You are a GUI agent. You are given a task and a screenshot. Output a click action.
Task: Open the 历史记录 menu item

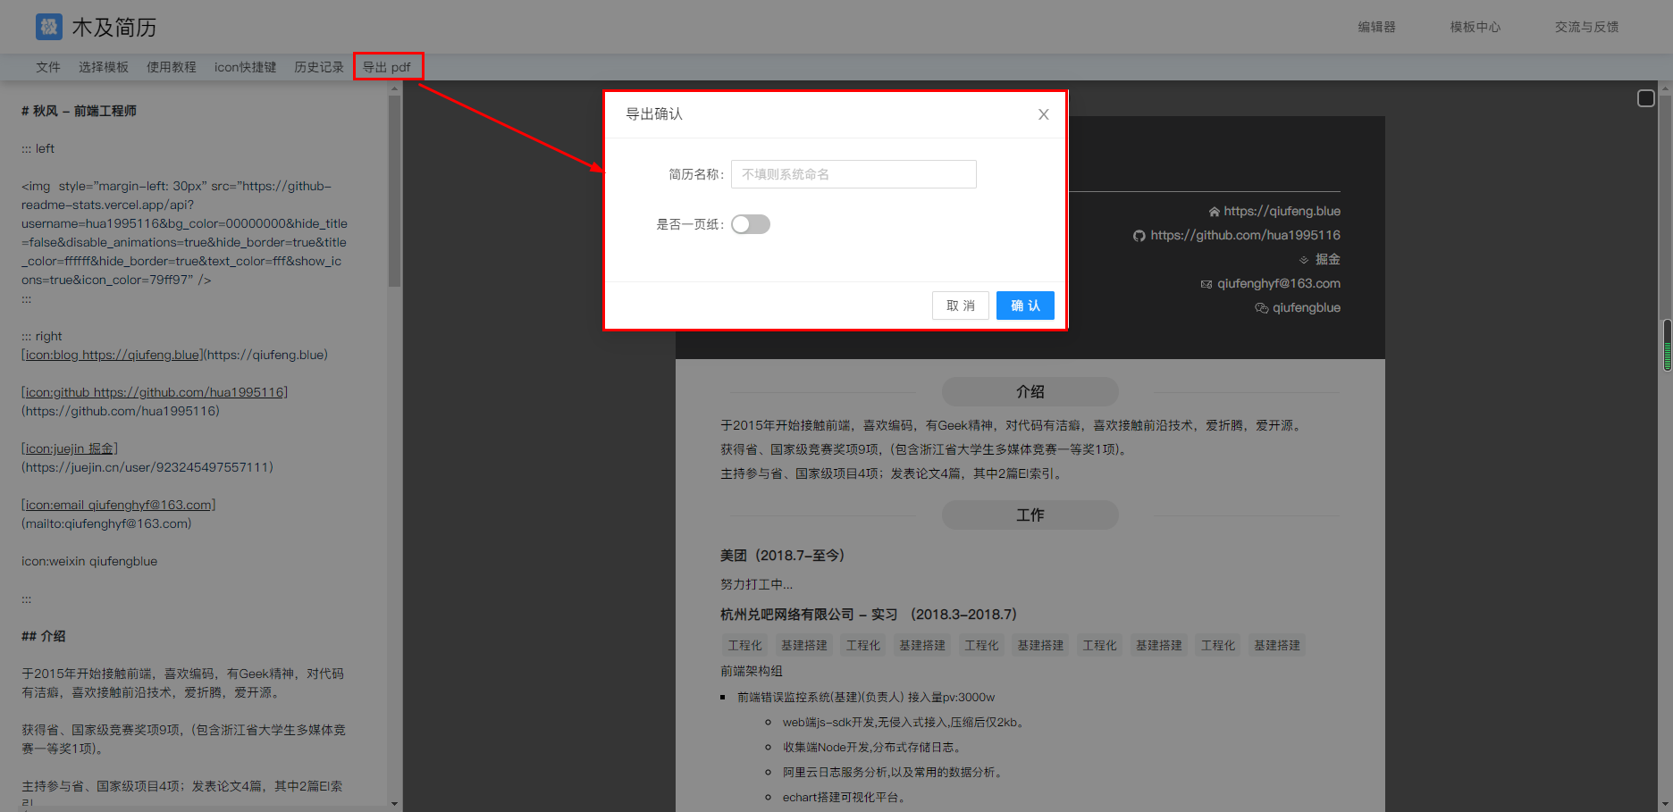(319, 67)
